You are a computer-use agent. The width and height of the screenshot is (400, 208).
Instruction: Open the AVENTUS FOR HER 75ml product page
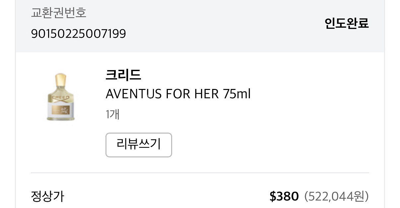click(178, 94)
